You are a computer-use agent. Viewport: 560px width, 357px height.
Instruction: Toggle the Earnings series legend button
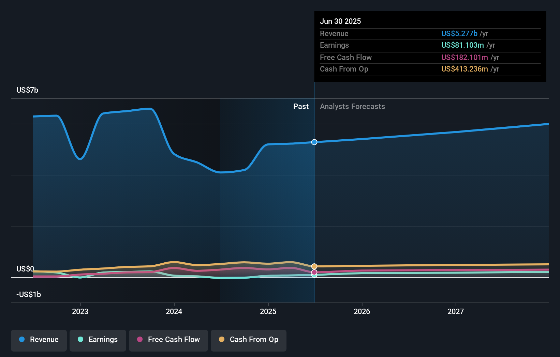tap(98, 340)
